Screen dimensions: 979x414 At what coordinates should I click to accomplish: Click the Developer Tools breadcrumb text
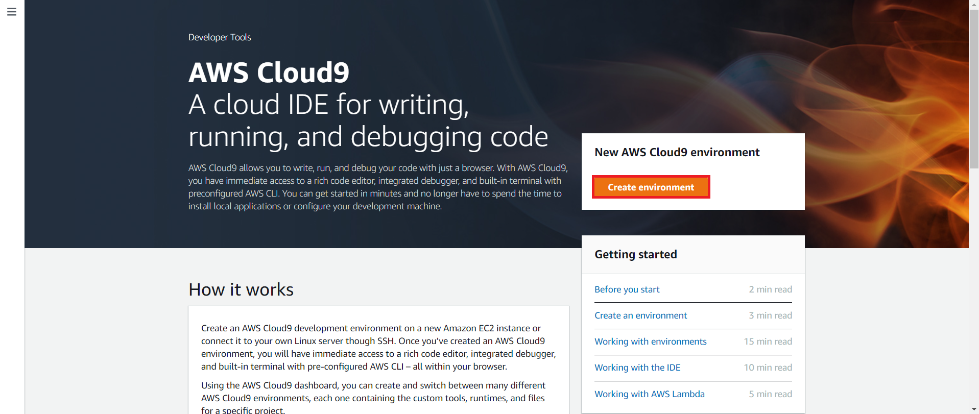pyautogui.click(x=220, y=37)
